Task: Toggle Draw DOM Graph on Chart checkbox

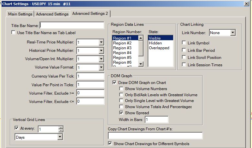Action: (x=114, y=83)
